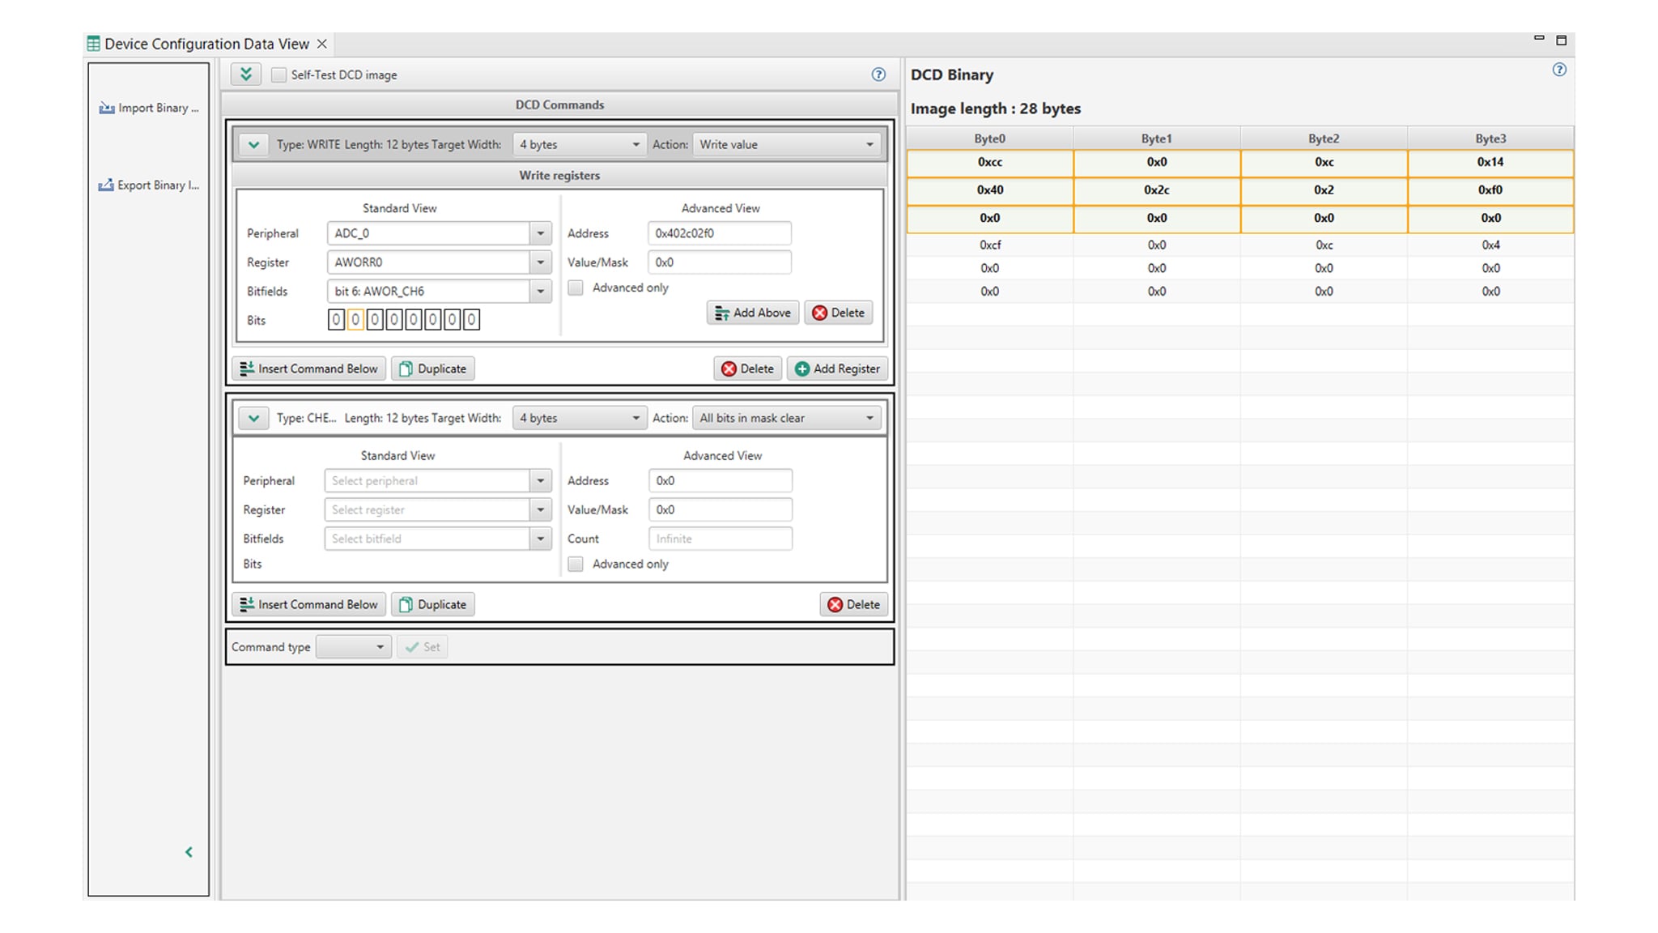Open the ADC_0 Peripheral dropdown

(x=540, y=233)
